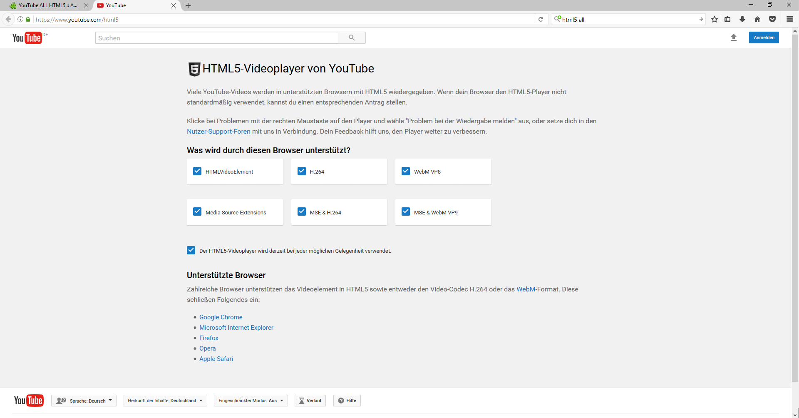
Task: Click the upload video icon
Action: tap(734, 37)
